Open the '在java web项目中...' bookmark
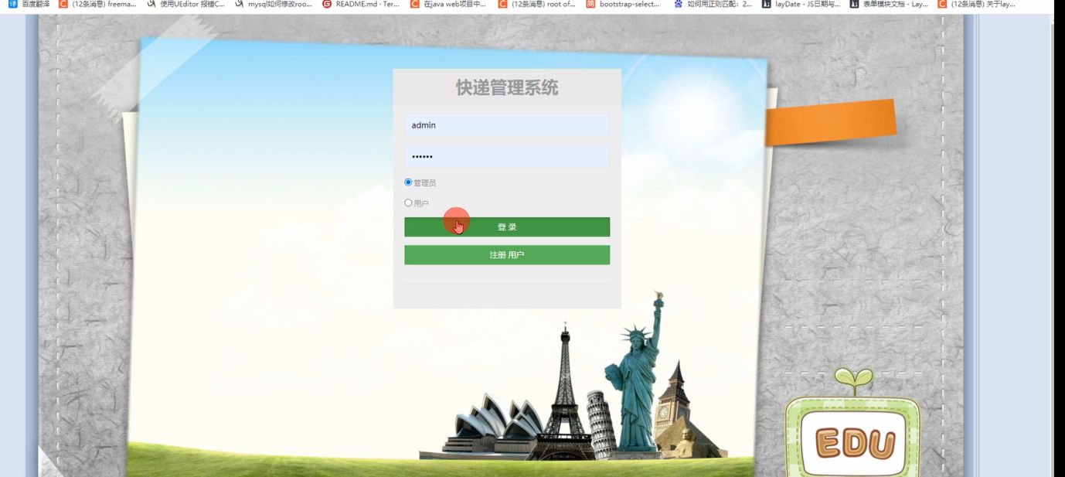The image size is (1065, 477). (448, 4)
